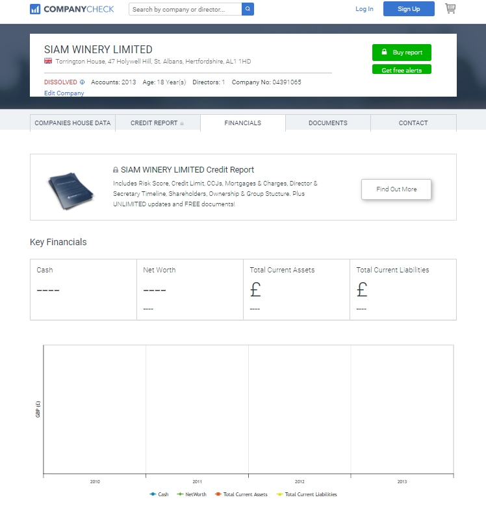The width and height of the screenshot is (486, 515).
Task: Click the 2012 label on chart axis
Action: coord(300,481)
